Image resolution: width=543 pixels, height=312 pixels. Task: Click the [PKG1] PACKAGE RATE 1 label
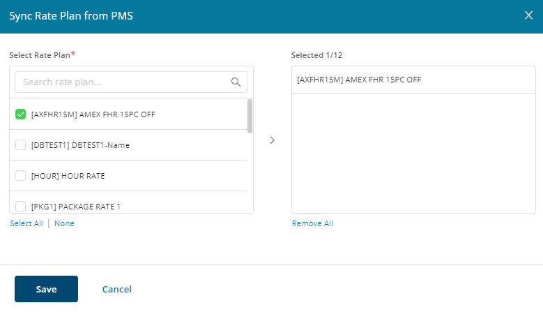point(76,207)
